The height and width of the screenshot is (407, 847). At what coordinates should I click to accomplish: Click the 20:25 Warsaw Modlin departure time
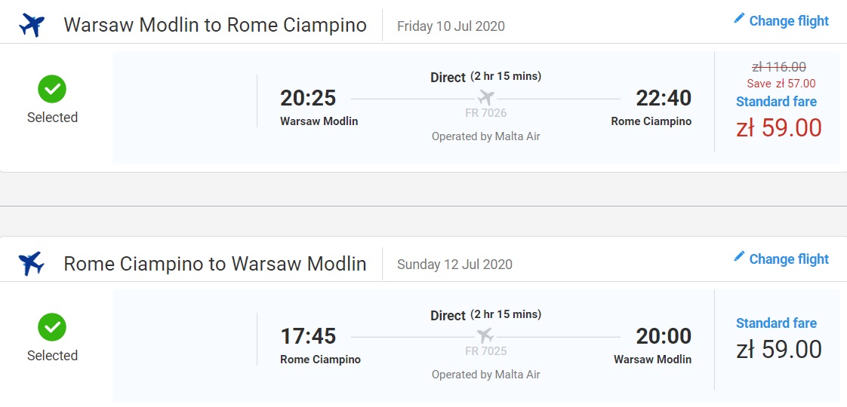(308, 98)
